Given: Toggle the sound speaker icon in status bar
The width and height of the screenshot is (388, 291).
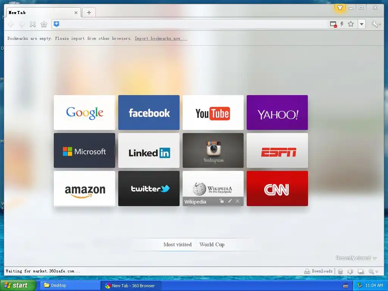Looking at the screenshot, I should [x=350, y=271].
